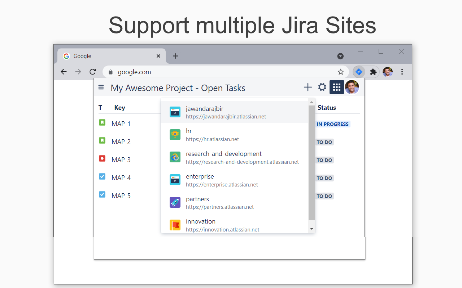Open Chrome three-dot menu
The image size is (462, 288).
[x=402, y=72]
